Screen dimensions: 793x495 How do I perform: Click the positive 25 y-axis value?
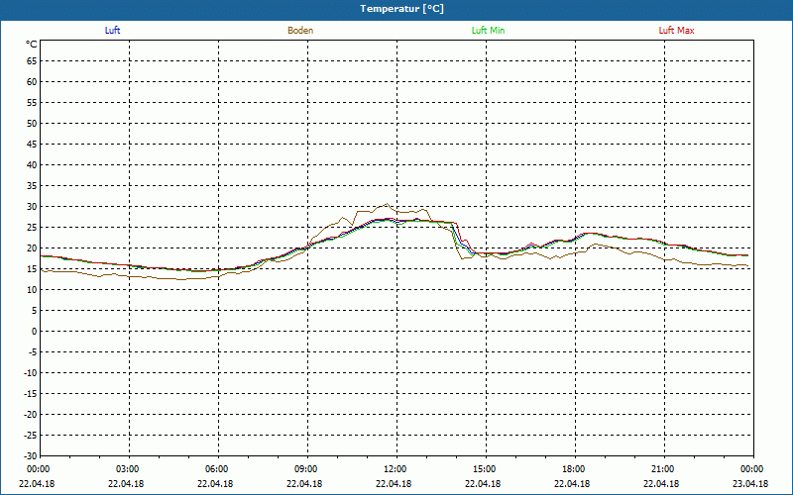pos(32,228)
